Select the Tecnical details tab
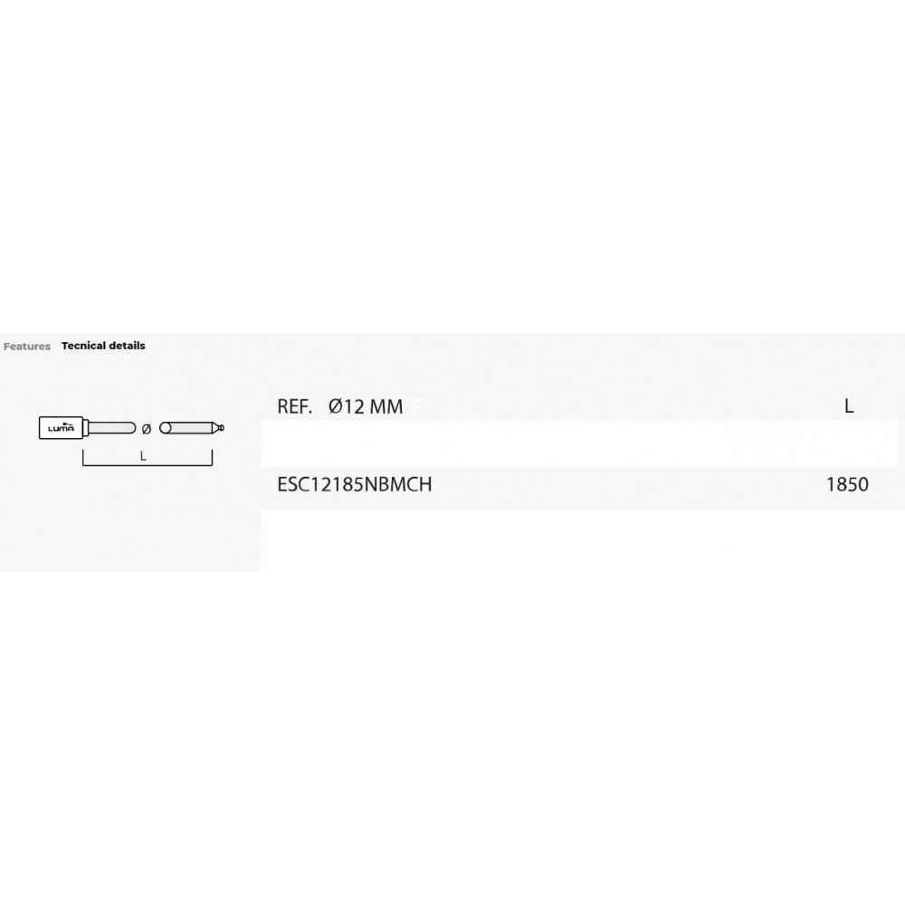Viewport: 905px width, 905px height. (x=103, y=346)
